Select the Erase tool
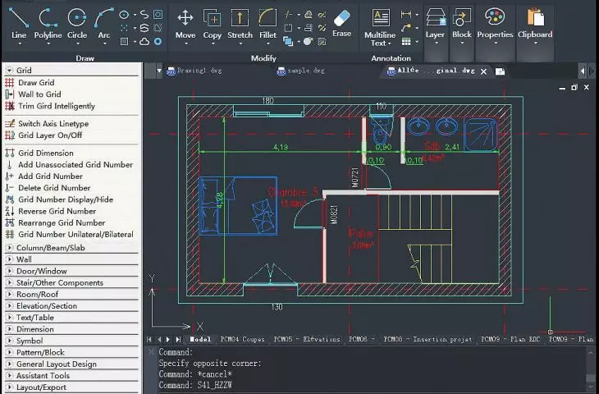Viewport: 599px width, 394px height. pyautogui.click(x=341, y=24)
